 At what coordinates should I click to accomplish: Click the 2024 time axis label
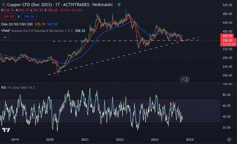[190, 139]
